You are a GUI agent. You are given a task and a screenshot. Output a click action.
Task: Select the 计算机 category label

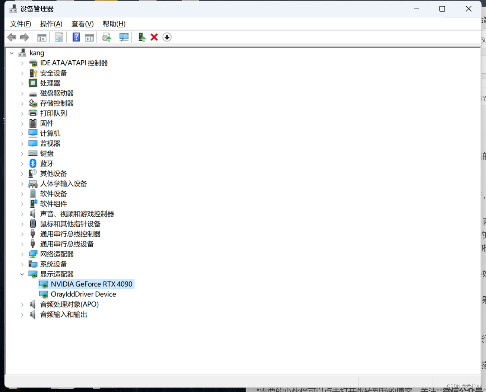click(x=50, y=133)
